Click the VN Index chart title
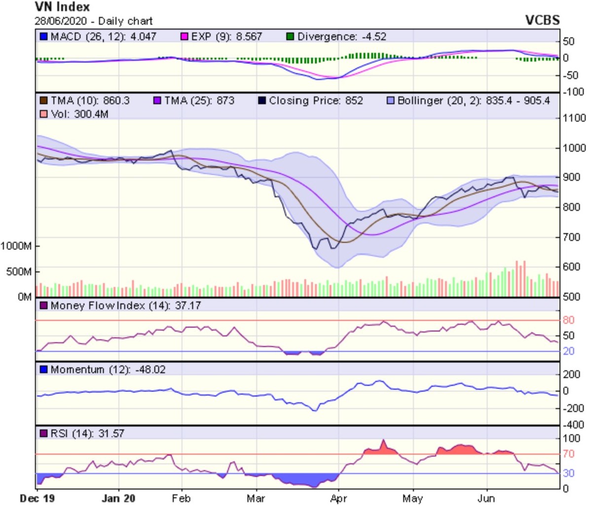Viewport: 592px width, 506px height. [62, 7]
